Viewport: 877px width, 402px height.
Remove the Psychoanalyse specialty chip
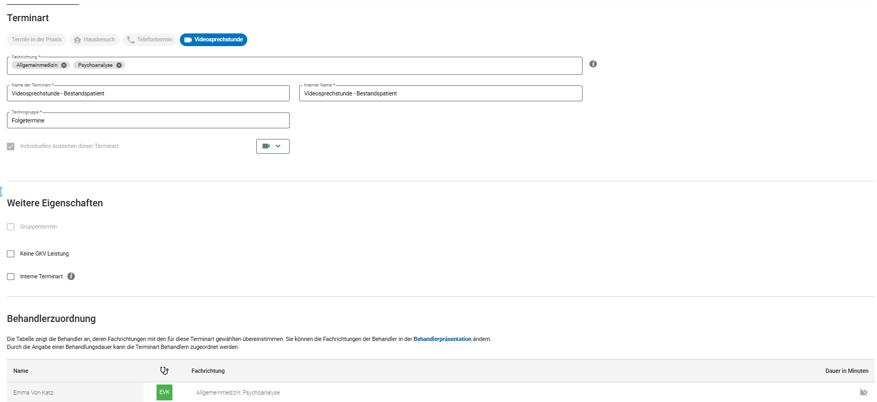pos(119,65)
